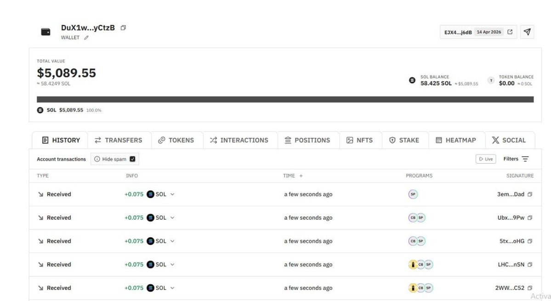Click CB program badge in LHC...nSN row

coord(420,265)
